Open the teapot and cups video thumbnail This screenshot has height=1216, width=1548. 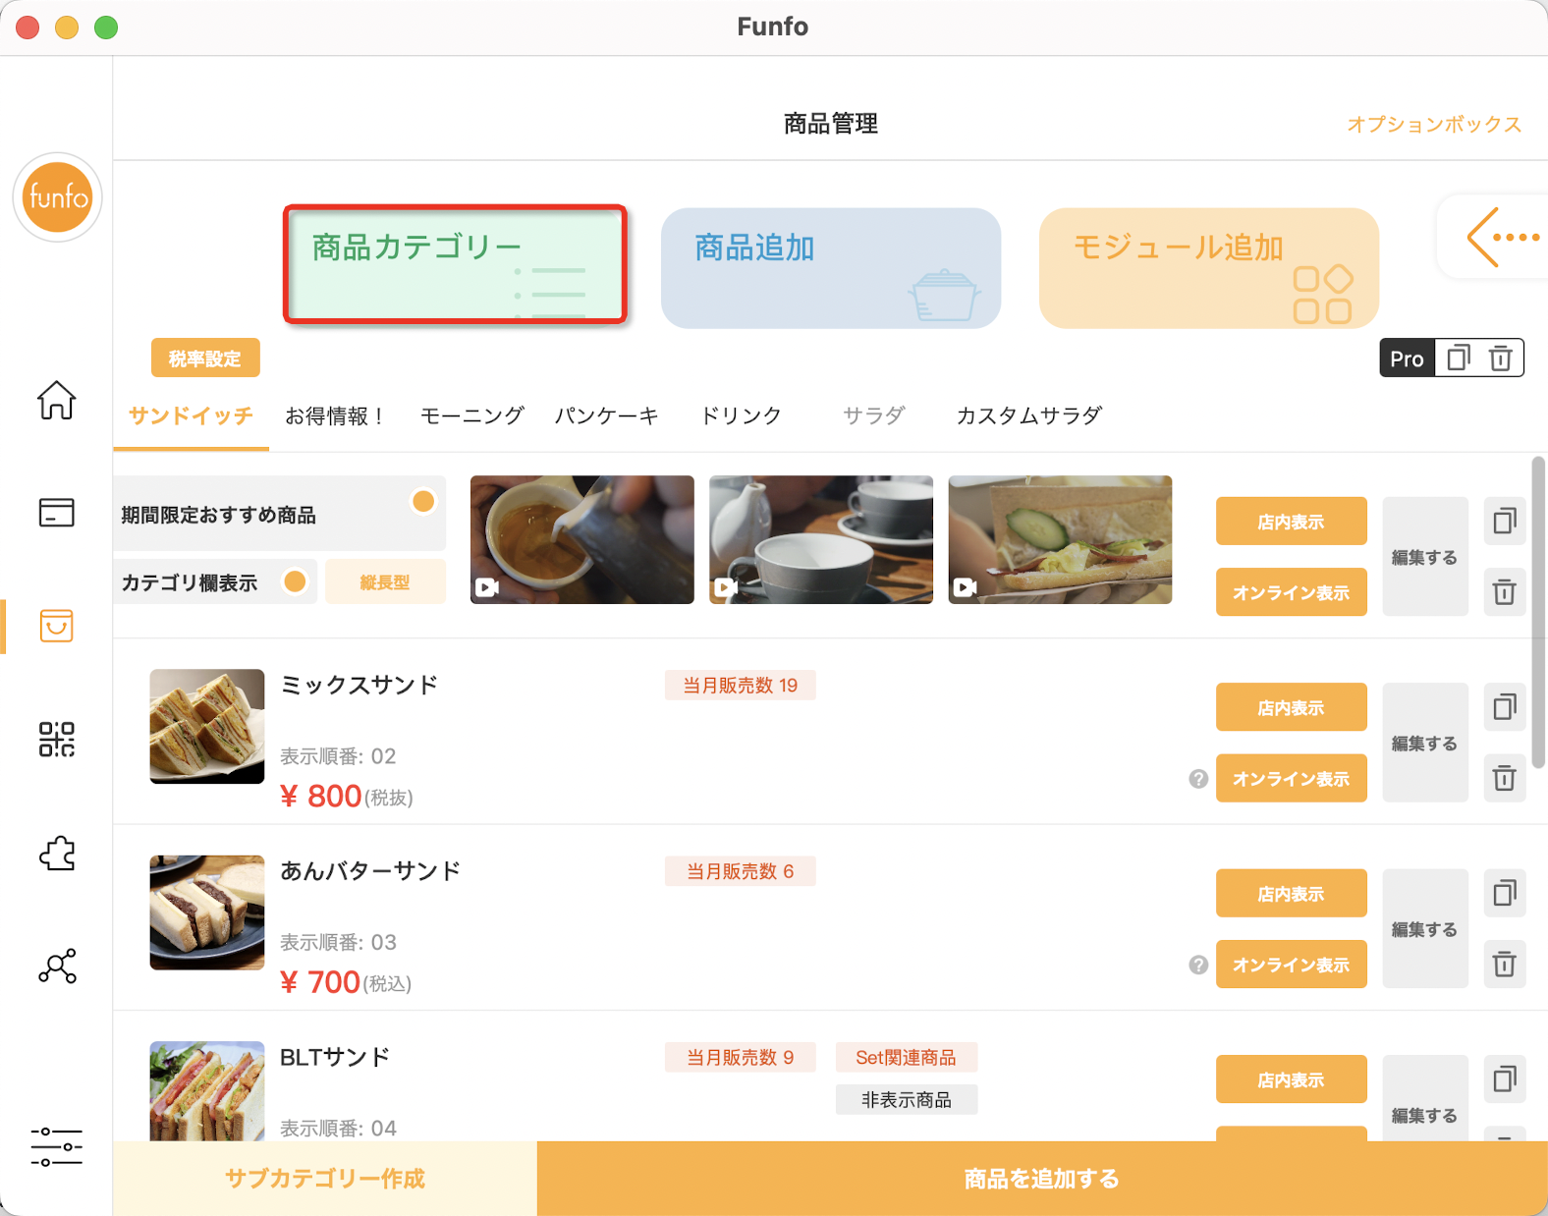pos(821,540)
